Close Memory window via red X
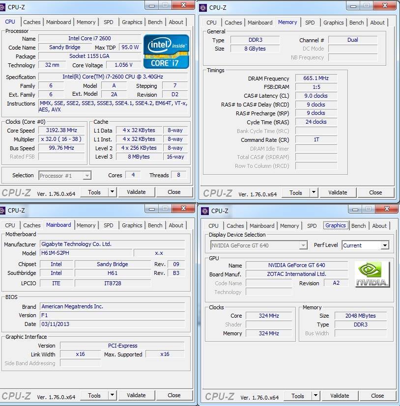400x406 pixels. (385, 5)
